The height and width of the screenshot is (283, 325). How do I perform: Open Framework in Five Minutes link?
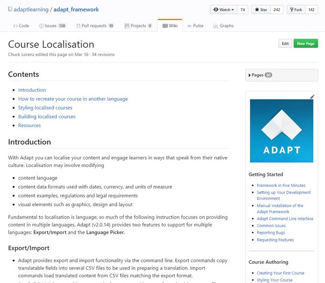click(281, 185)
